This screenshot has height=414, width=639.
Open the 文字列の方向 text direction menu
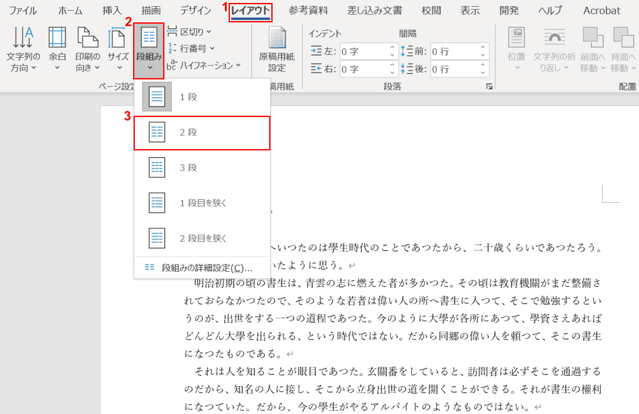[23, 49]
